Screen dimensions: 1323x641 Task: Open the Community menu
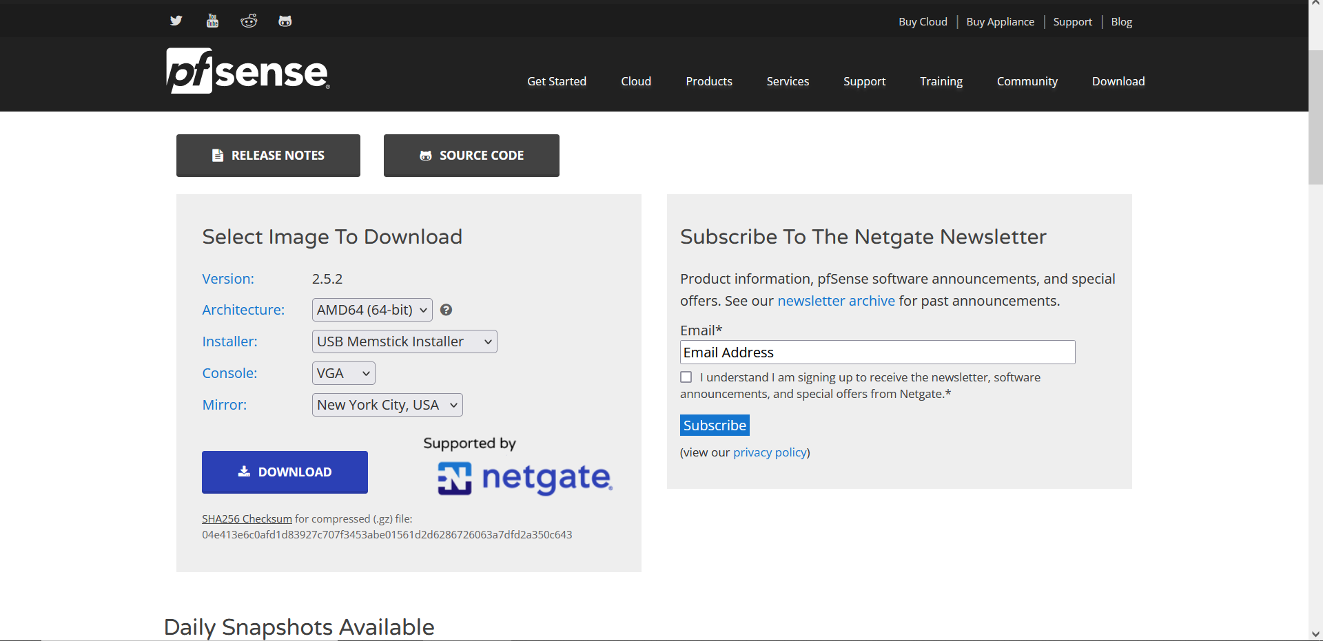(x=1027, y=81)
